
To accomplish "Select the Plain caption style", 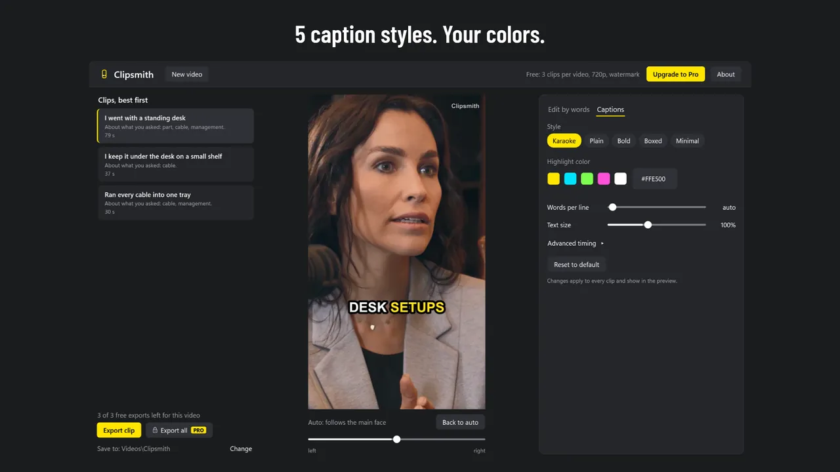I will [x=597, y=141].
